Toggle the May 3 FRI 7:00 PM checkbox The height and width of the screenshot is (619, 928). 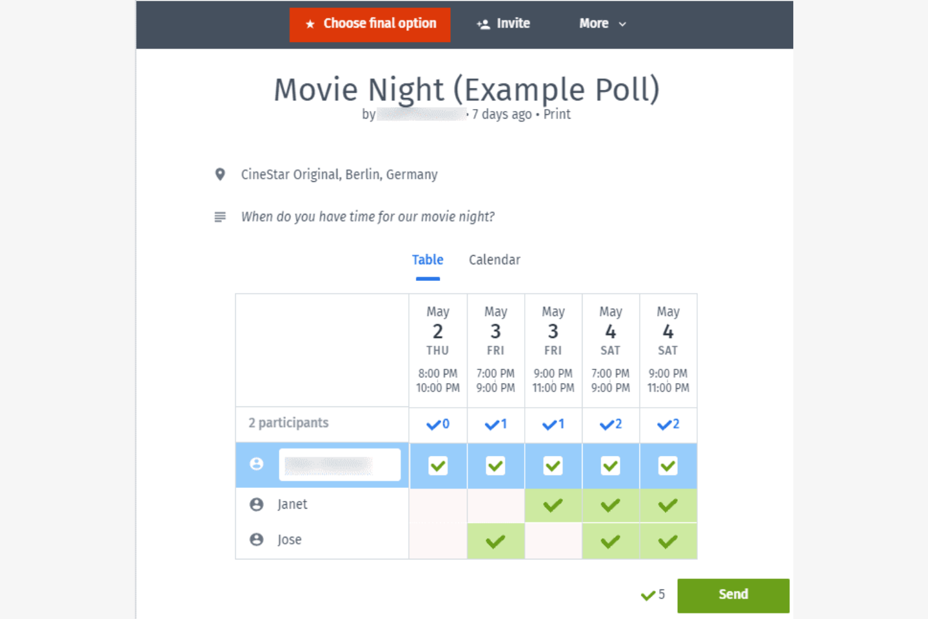[495, 466]
